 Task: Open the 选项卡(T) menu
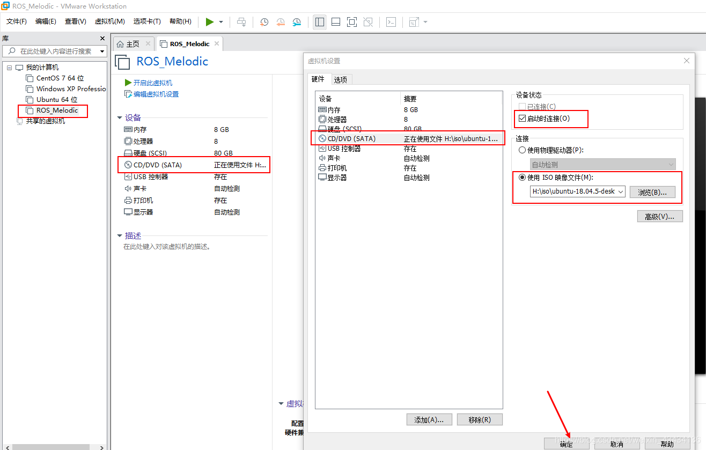pos(147,21)
